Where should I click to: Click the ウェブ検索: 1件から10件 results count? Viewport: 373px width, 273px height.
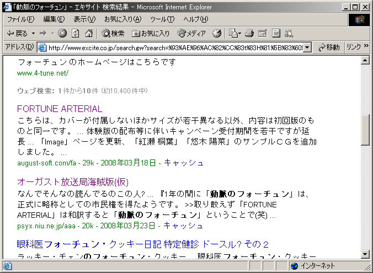(82, 91)
